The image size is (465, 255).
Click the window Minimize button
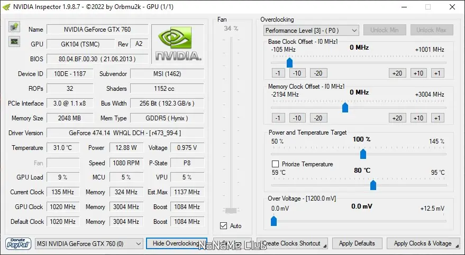404,7
